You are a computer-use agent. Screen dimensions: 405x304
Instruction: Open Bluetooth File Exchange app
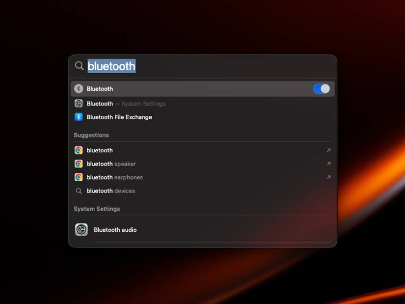point(202,117)
